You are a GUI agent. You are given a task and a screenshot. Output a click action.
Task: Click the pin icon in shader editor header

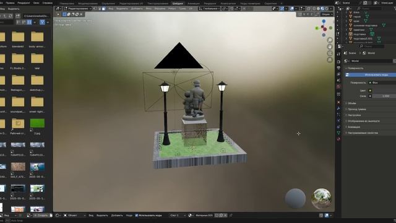pyautogui.click(x=231, y=216)
